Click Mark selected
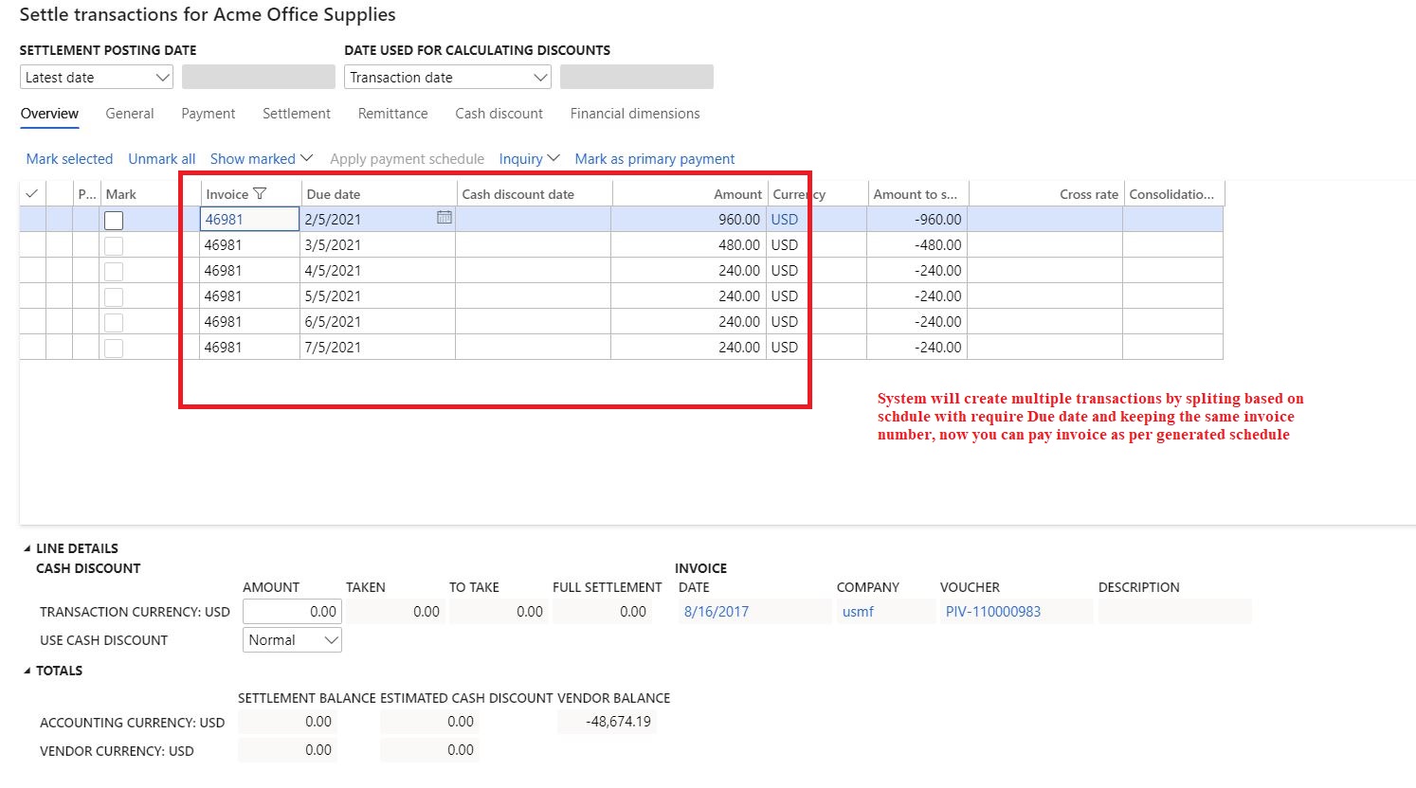Screen dimensions: 1416x788 click(x=68, y=158)
